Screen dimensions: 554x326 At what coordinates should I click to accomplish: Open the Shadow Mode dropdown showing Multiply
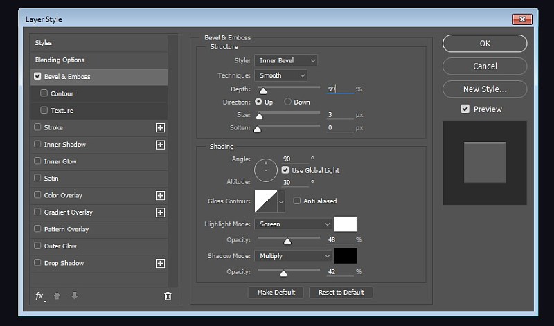pyautogui.click(x=293, y=255)
